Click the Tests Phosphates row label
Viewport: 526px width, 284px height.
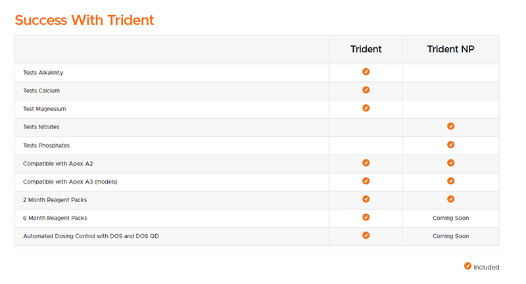click(x=46, y=146)
